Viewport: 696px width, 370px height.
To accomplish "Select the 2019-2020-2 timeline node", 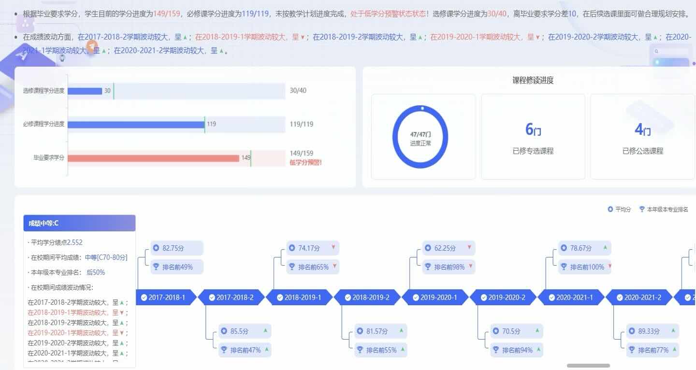I will tap(503, 298).
